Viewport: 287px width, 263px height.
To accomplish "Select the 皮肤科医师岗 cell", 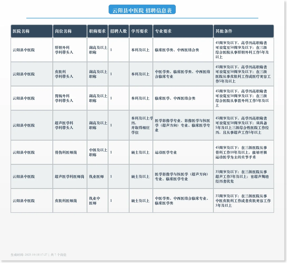I will click(70, 200).
